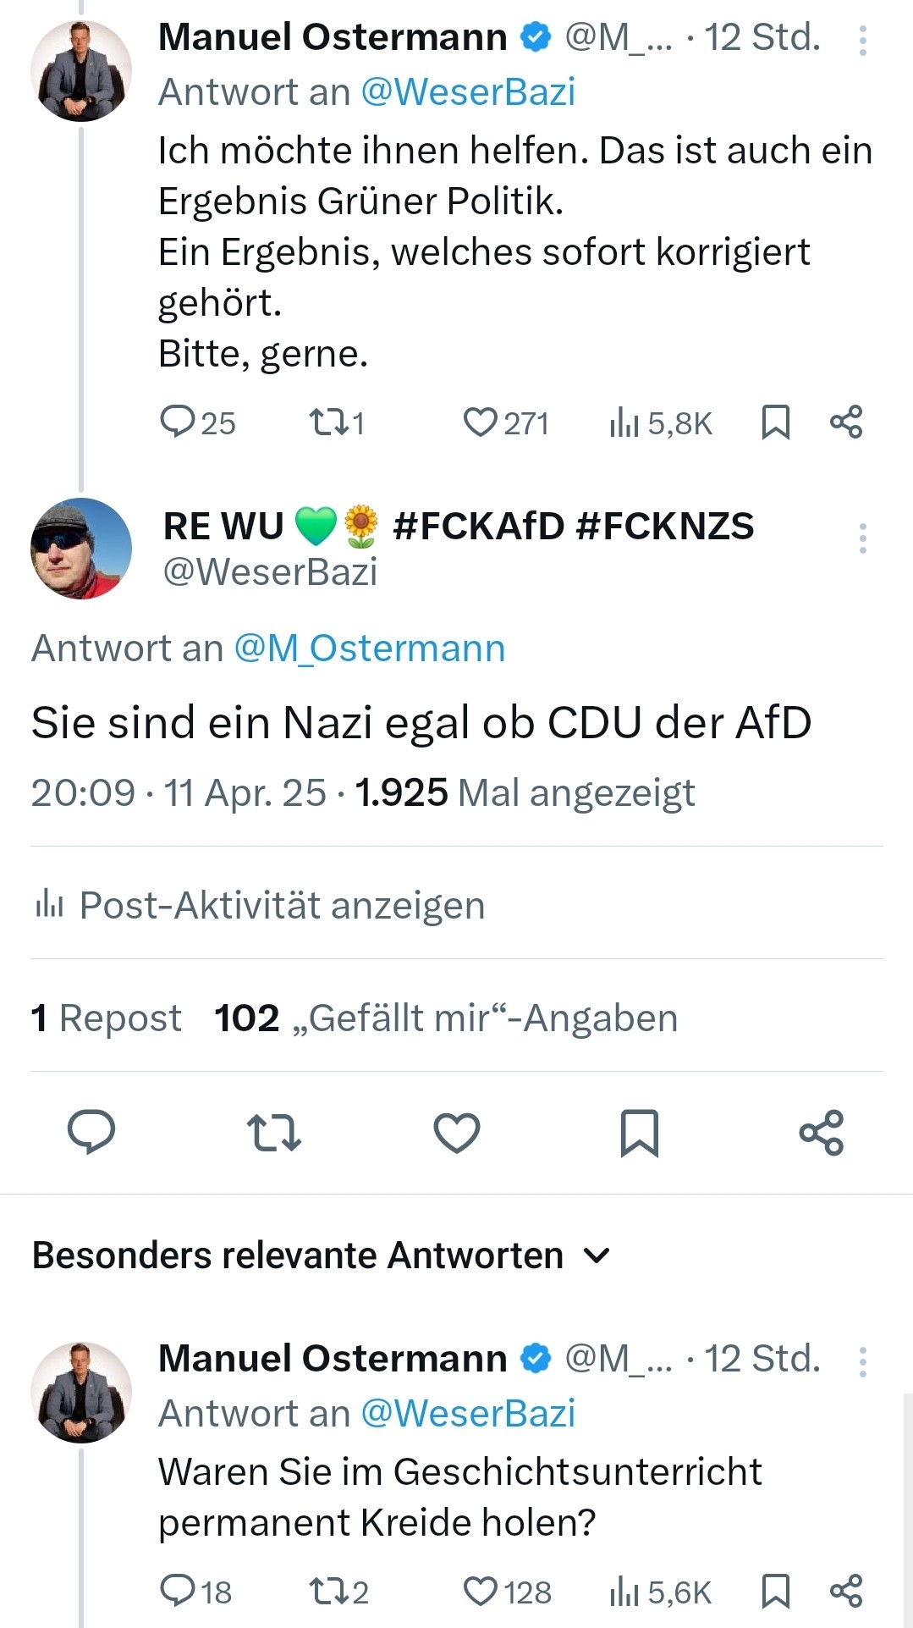Repost the bottom Kreide holen reply
Viewport: 913px width, 1628px height.
tap(326, 1592)
